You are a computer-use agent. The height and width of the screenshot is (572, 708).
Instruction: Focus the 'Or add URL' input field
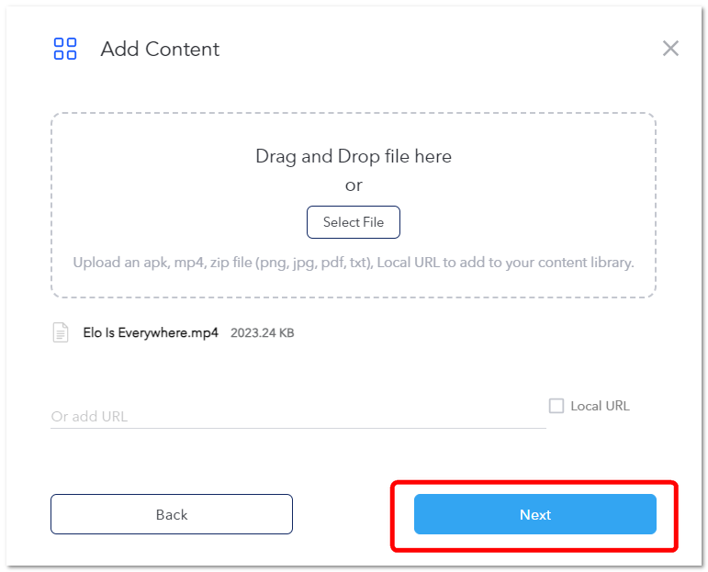[298, 416]
